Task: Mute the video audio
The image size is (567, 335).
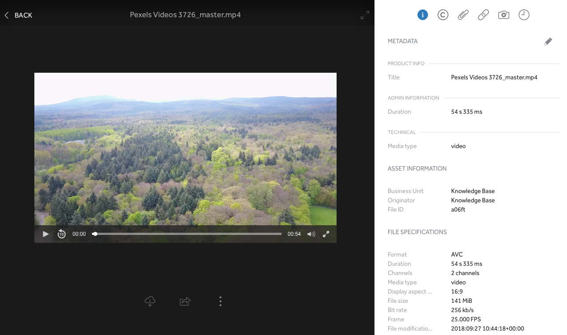Action: click(311, 234)
